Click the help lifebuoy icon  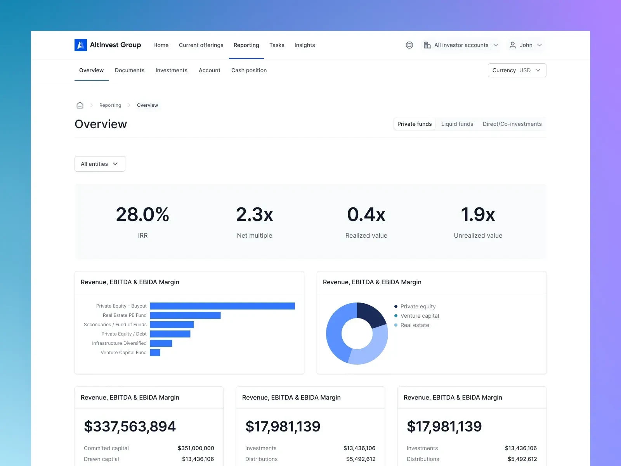tap(409, 45)
